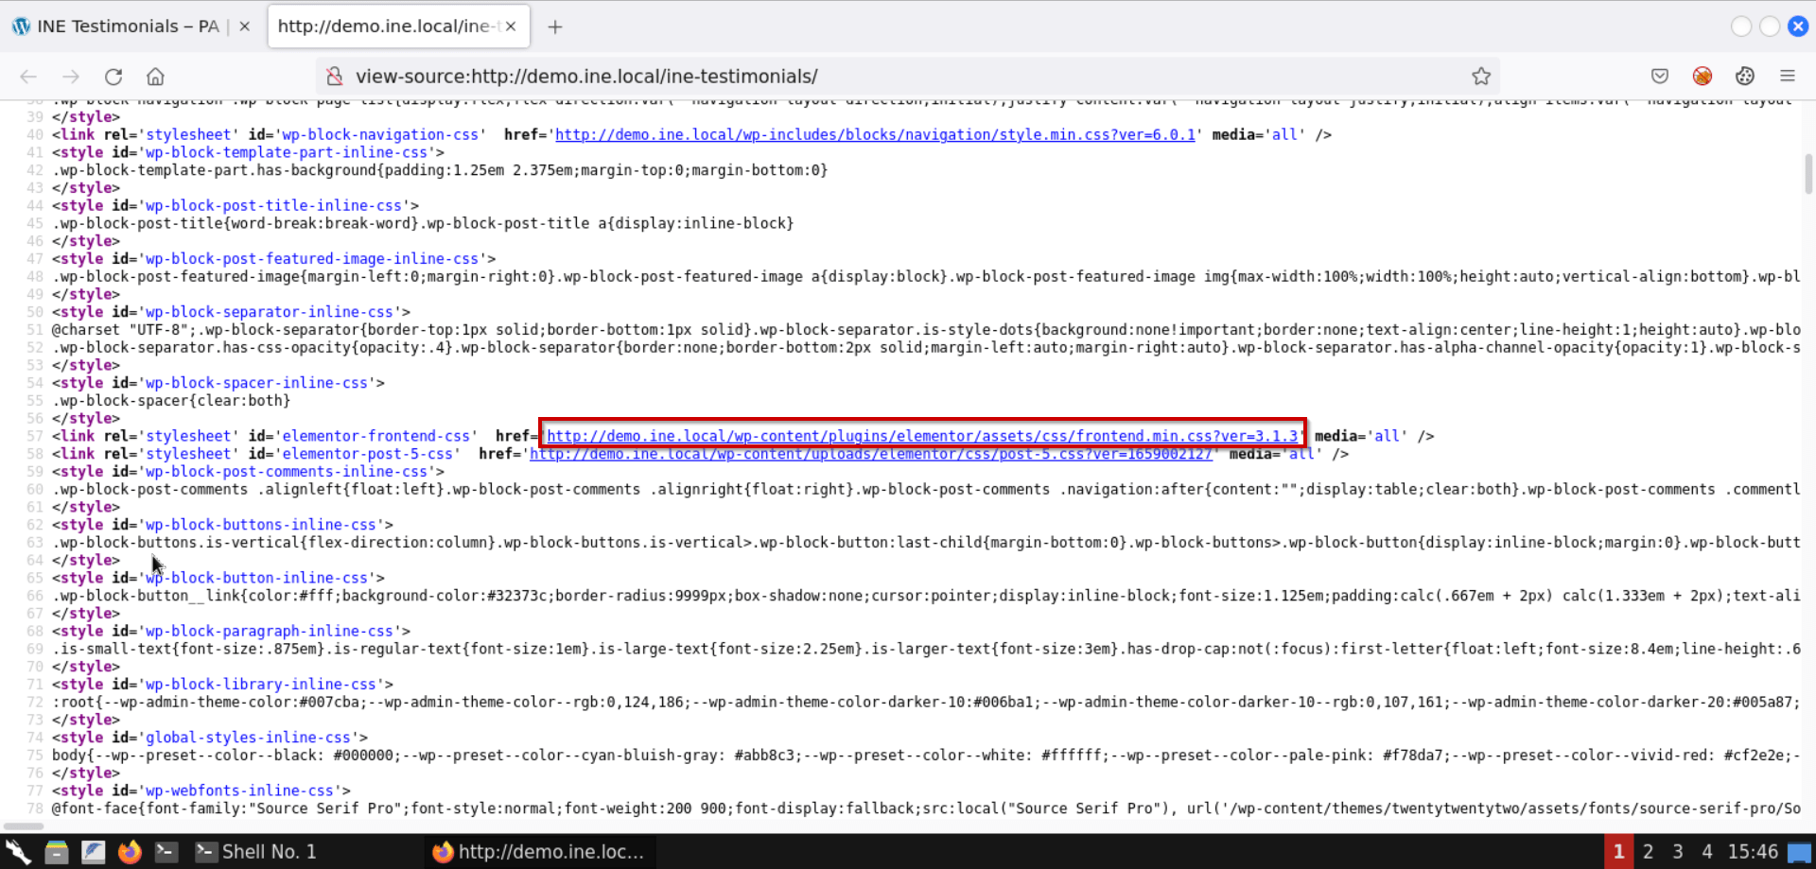Screen dimensions: 1816x869
Task: Toggle the bookmark star for this page
Action: click(1481, 77)
